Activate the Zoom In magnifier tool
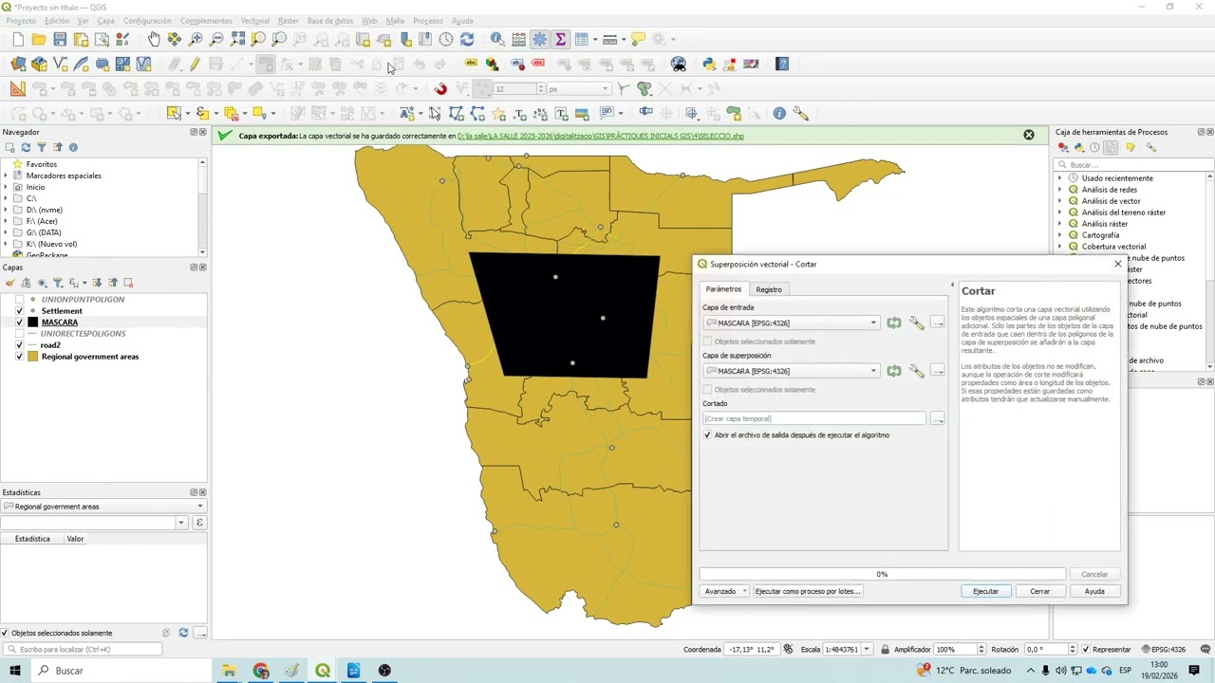Image resolution: width=1215 pixels, height=683 pixels. (x=196, y=39)
